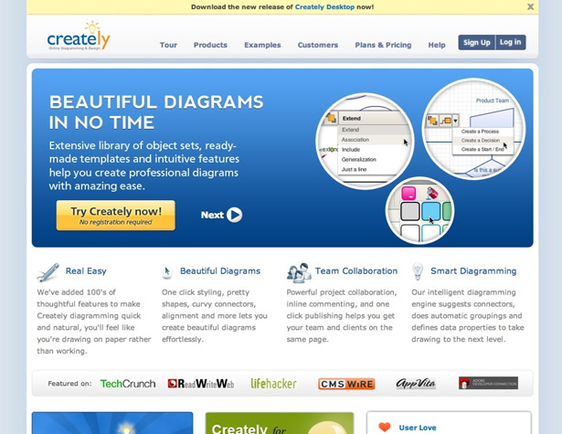Click the BEAUTIFUL DIAGRAMS IN NO TIME headline
The width and height of the screenshot is (562, 434).
pos(156,112)
